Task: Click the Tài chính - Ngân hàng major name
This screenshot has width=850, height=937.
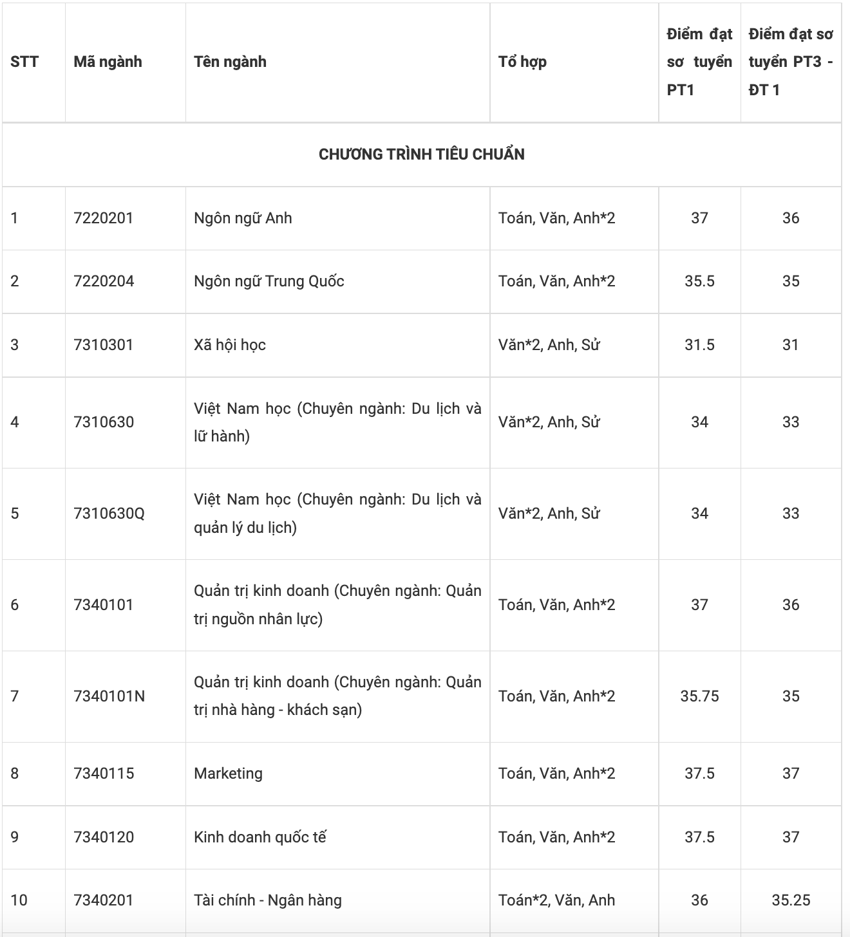Action: 268,900
